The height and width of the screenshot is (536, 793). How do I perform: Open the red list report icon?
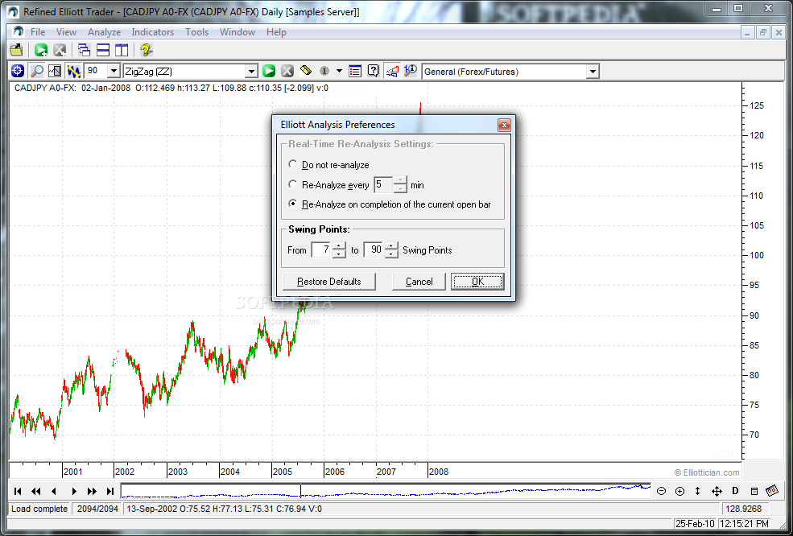pos(355,72)
